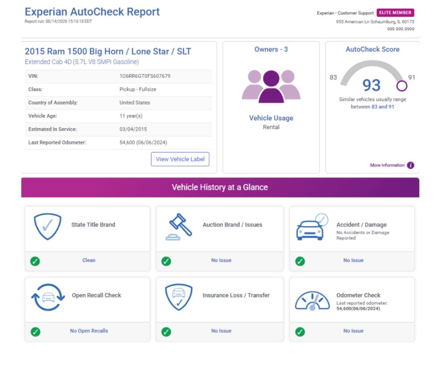Click the View Vehicle Label button
442x365 pixels.
[x=180, y=159]
